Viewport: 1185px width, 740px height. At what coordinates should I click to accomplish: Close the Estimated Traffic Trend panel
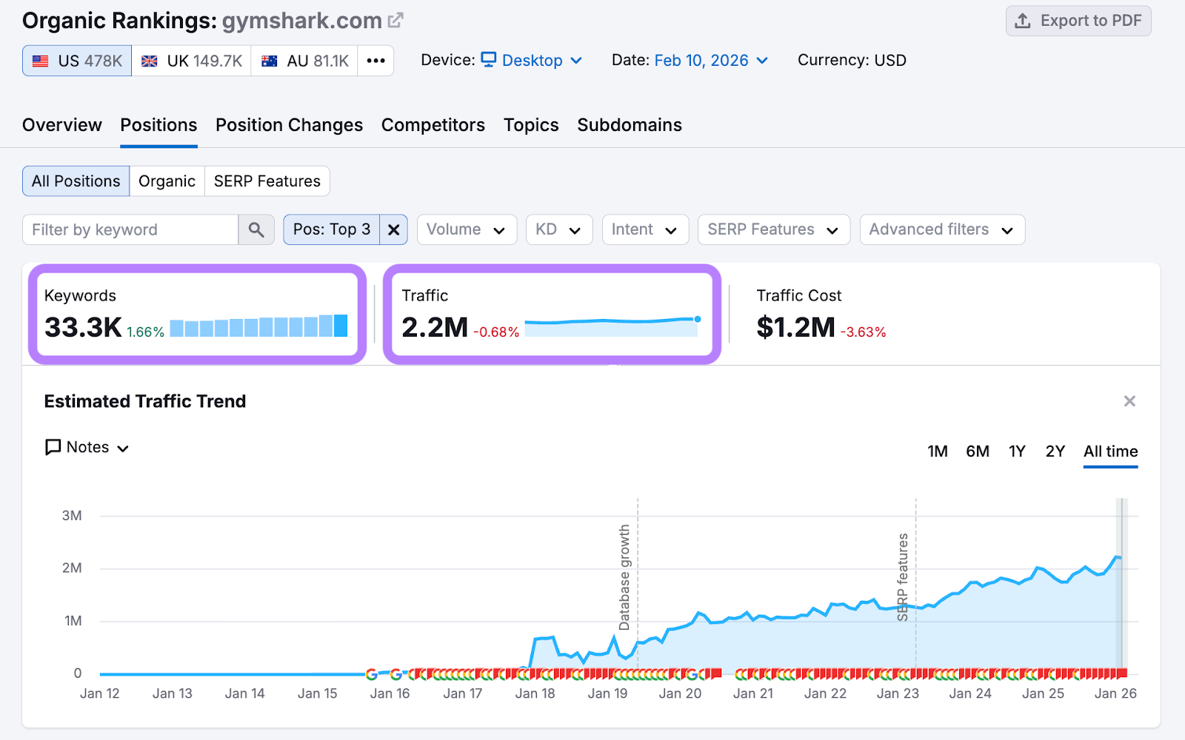point(1129,401)
